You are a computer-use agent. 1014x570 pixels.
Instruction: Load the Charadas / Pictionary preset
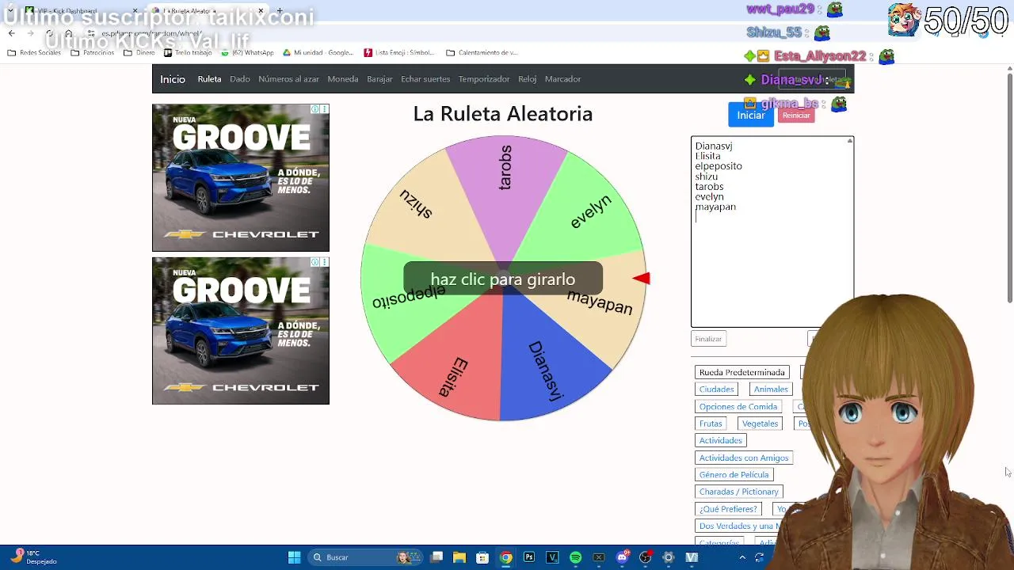pyautogui.click(x=739, y=492)
